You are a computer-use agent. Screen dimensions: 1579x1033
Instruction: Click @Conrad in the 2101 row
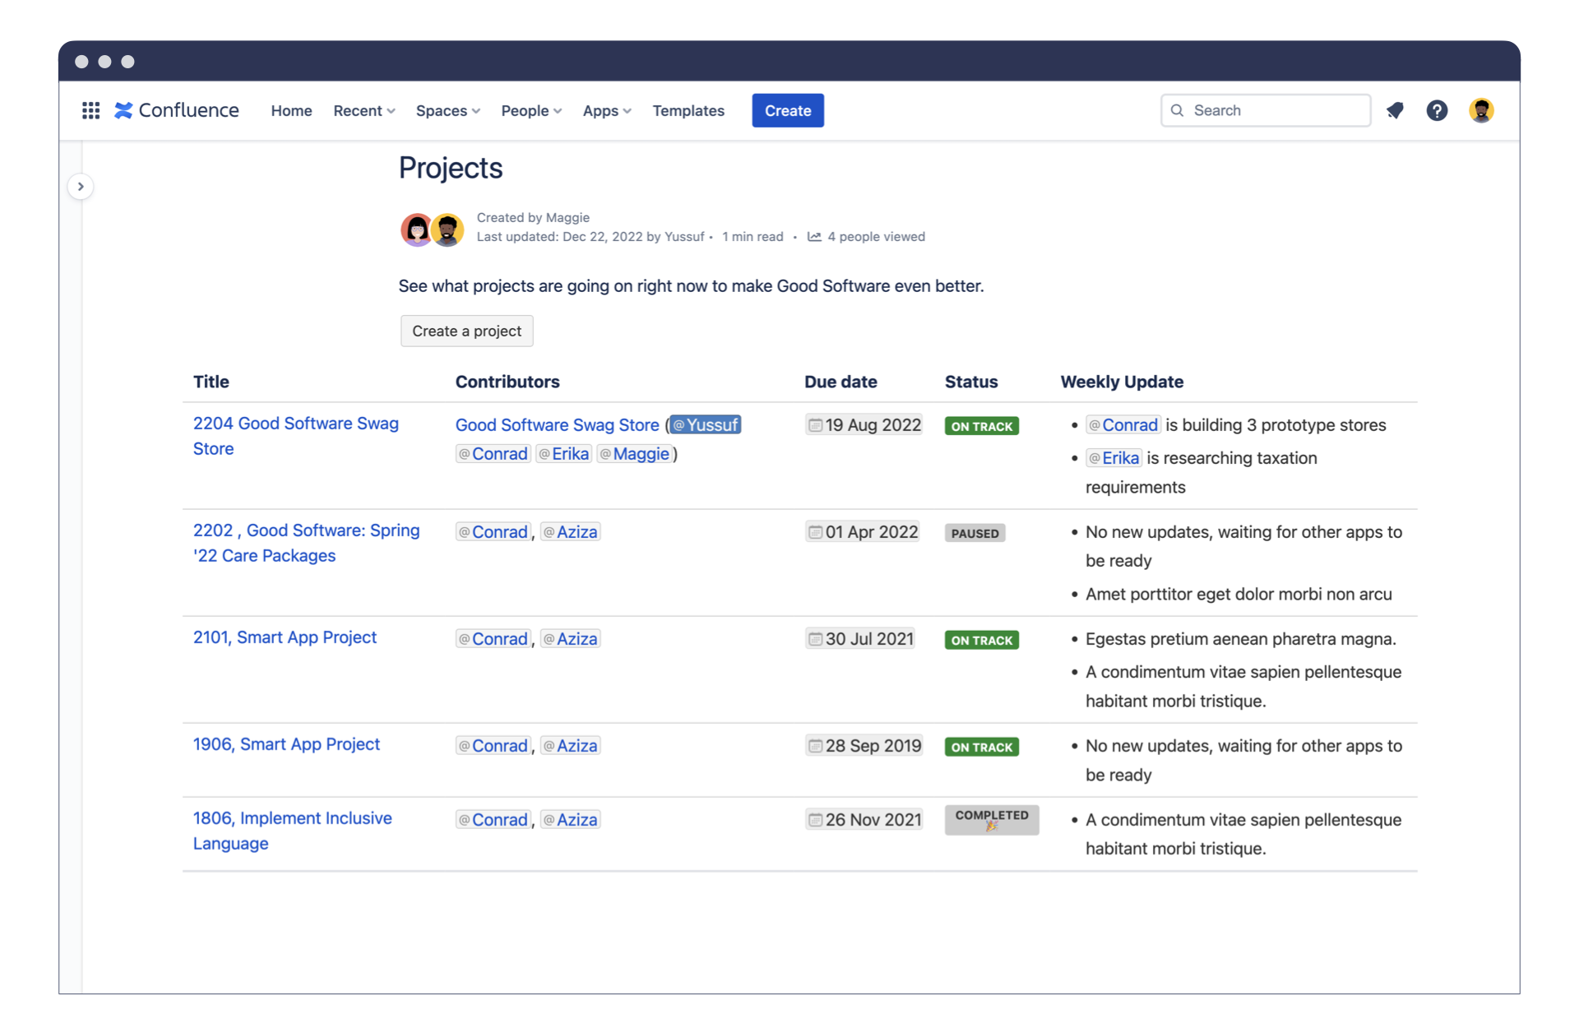(x=493, y=639)
